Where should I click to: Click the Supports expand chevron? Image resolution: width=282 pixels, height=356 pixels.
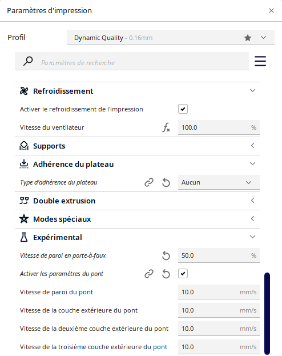point(252,146)
